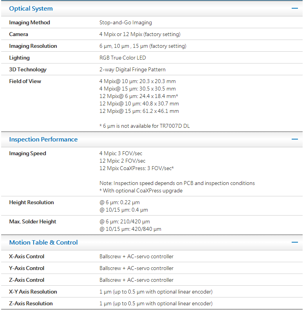This screenshot has width=305, height=310.
Task: Click the Inspection Performance header title
Action: point(43,140)
